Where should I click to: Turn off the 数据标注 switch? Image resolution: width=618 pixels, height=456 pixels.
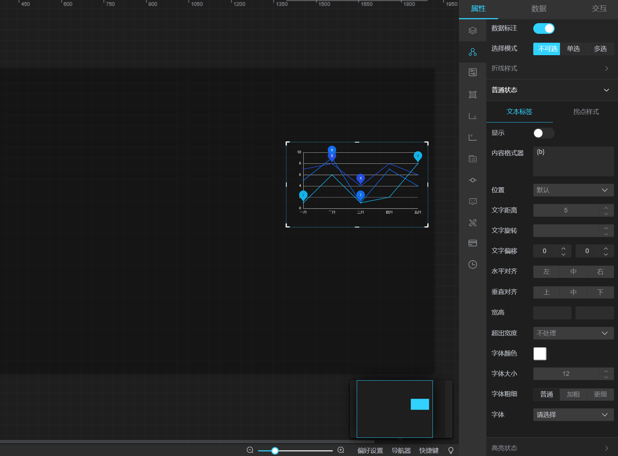tap(544, 28)
